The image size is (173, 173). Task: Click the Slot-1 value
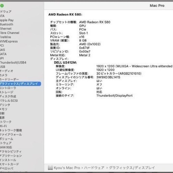click(83, 33)
